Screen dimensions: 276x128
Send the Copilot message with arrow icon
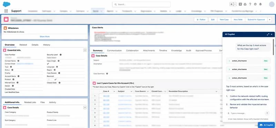[x=267, y=113]
